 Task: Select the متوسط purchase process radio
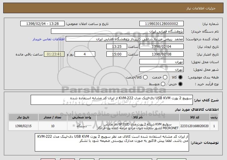(163, 84)
